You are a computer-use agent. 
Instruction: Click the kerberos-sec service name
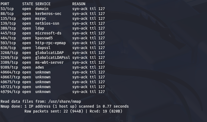tap(48, 14)
